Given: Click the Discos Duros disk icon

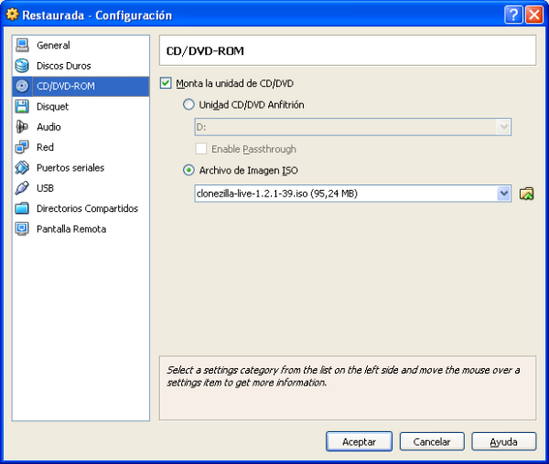Looking at the screenshot, I should tap(22, 66).
